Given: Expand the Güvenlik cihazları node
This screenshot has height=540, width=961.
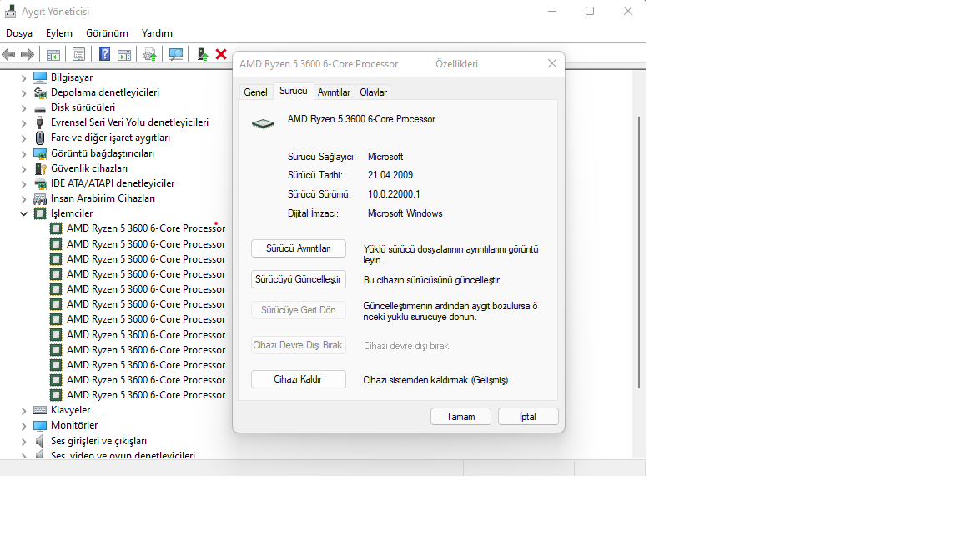Looking at the screenshot, I should 23,168.
